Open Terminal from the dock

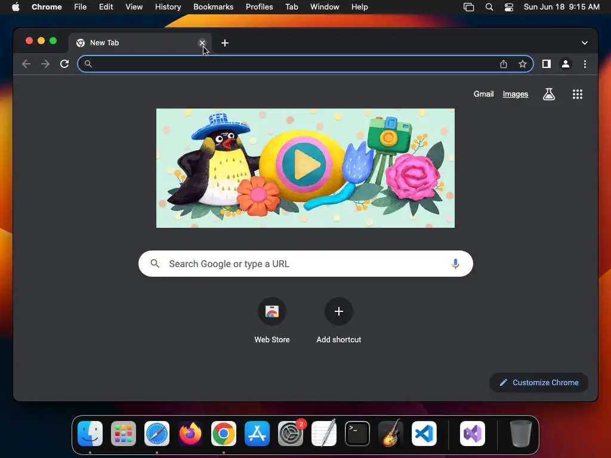click(x=357, y=434)
